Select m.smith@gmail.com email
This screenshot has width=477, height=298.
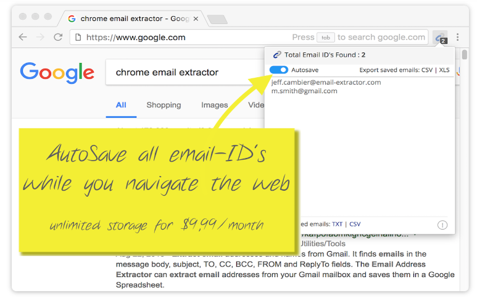pyautogui.click(x=304, y=91)
